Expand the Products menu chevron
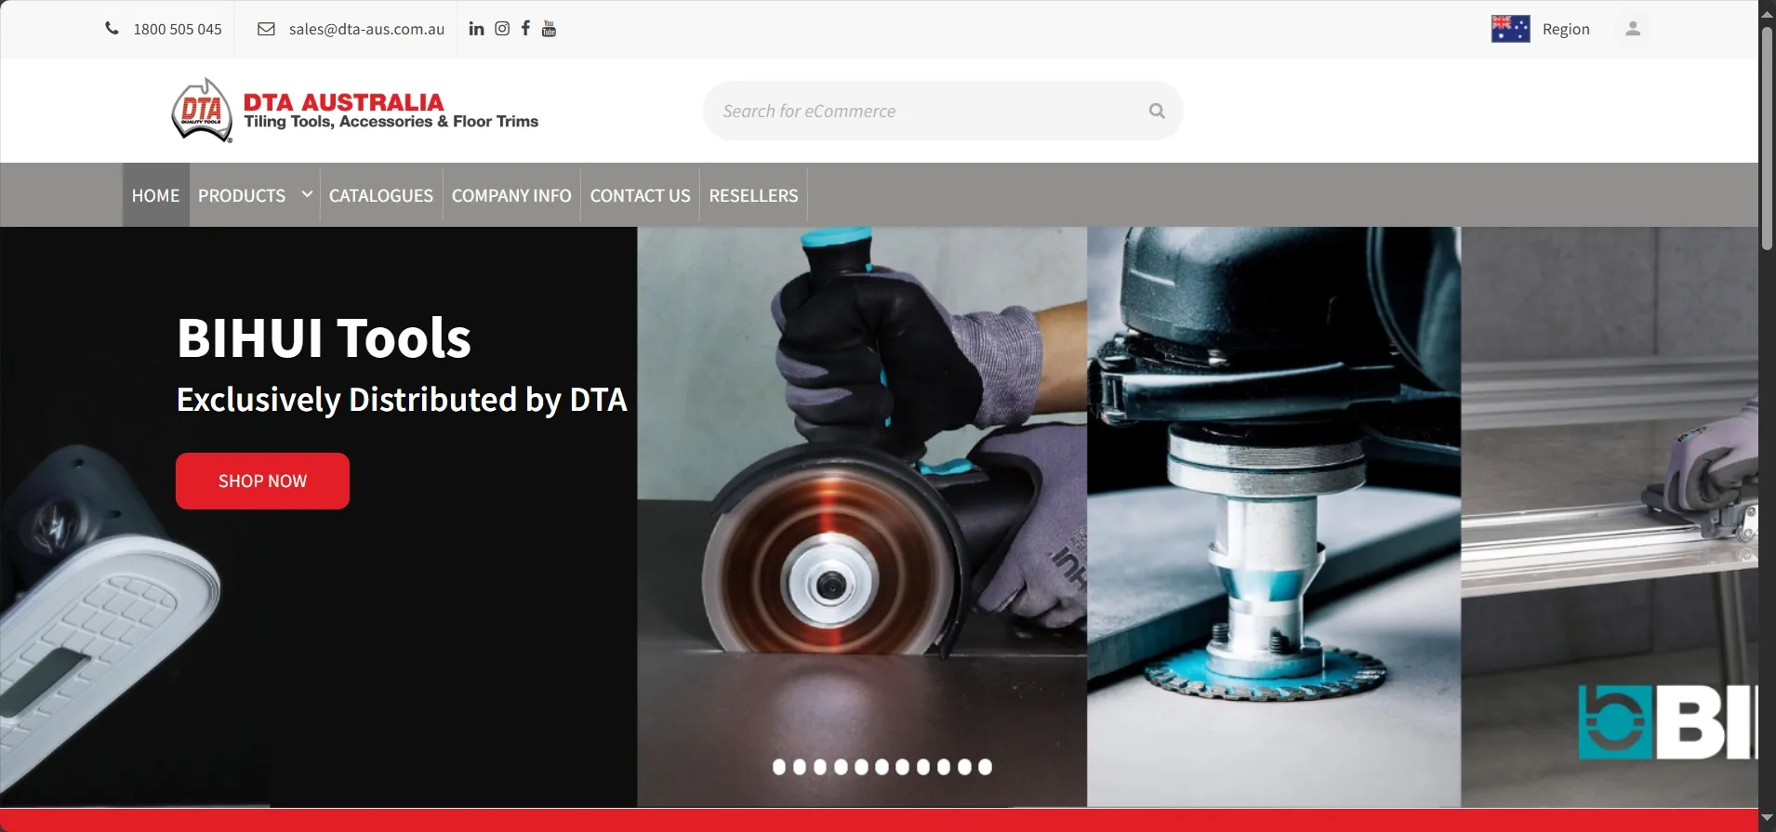 [x=307, y=194]
